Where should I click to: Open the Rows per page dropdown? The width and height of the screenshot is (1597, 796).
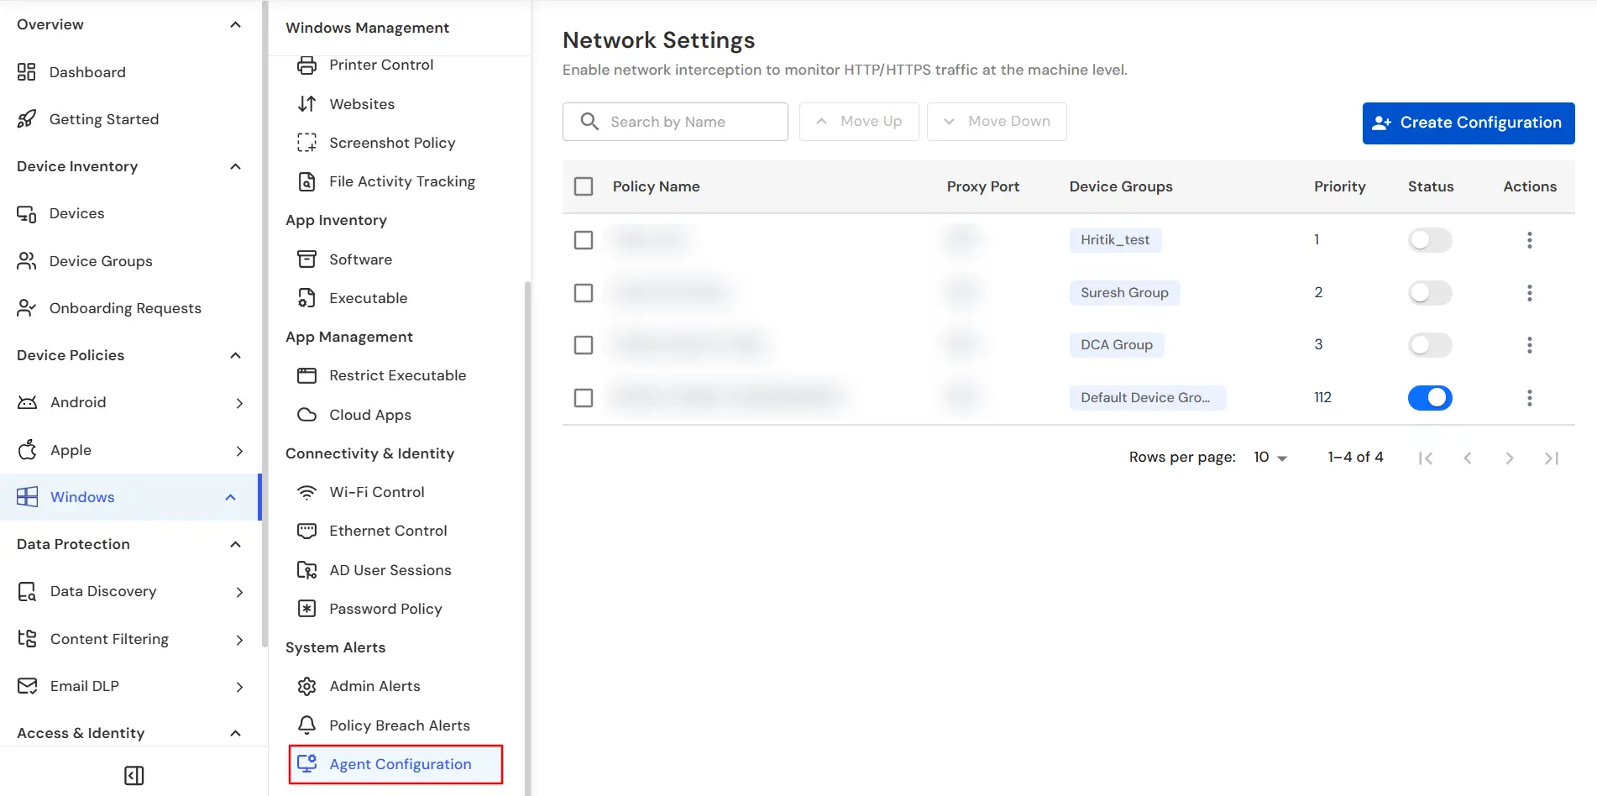coord(1269,457)
